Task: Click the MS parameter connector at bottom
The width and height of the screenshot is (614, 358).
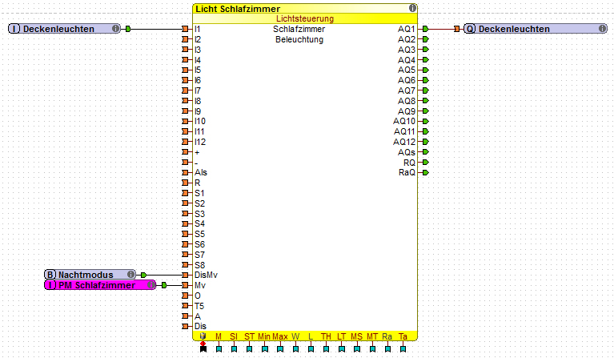Action: point(357,348)
